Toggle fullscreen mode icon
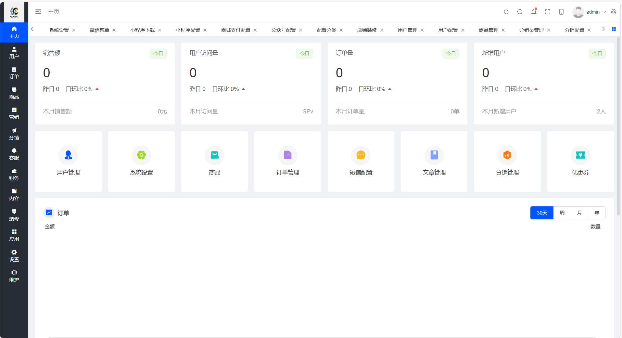 [x=548, y=12]
